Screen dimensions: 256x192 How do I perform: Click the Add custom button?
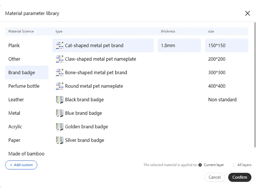point(21,165)
